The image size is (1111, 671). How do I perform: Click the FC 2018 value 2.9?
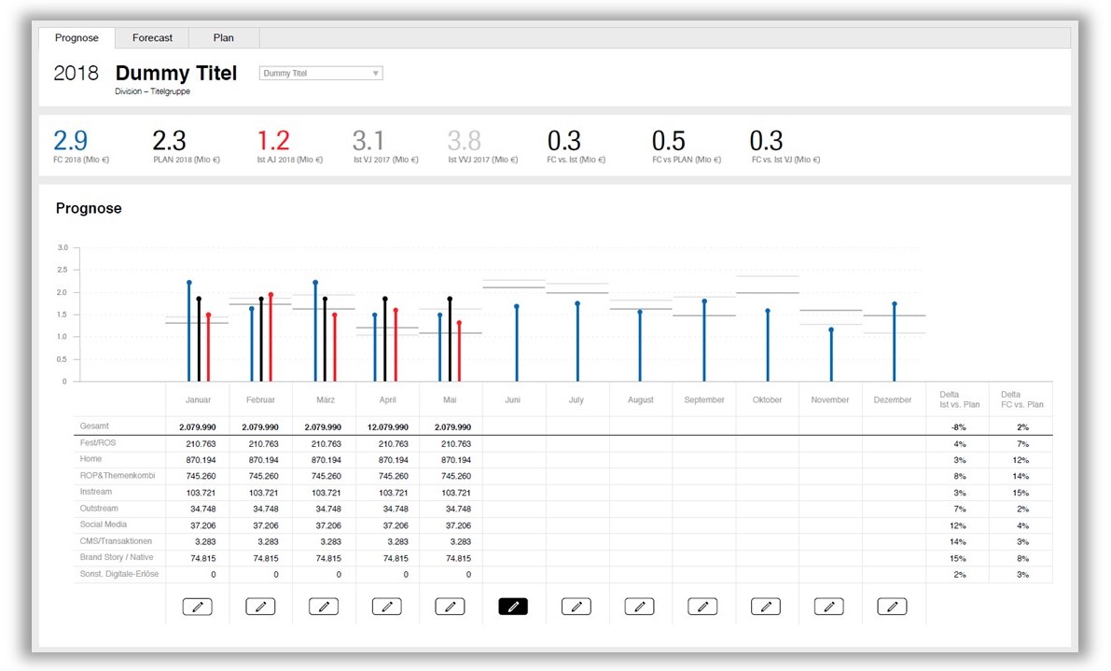point(71,140)
